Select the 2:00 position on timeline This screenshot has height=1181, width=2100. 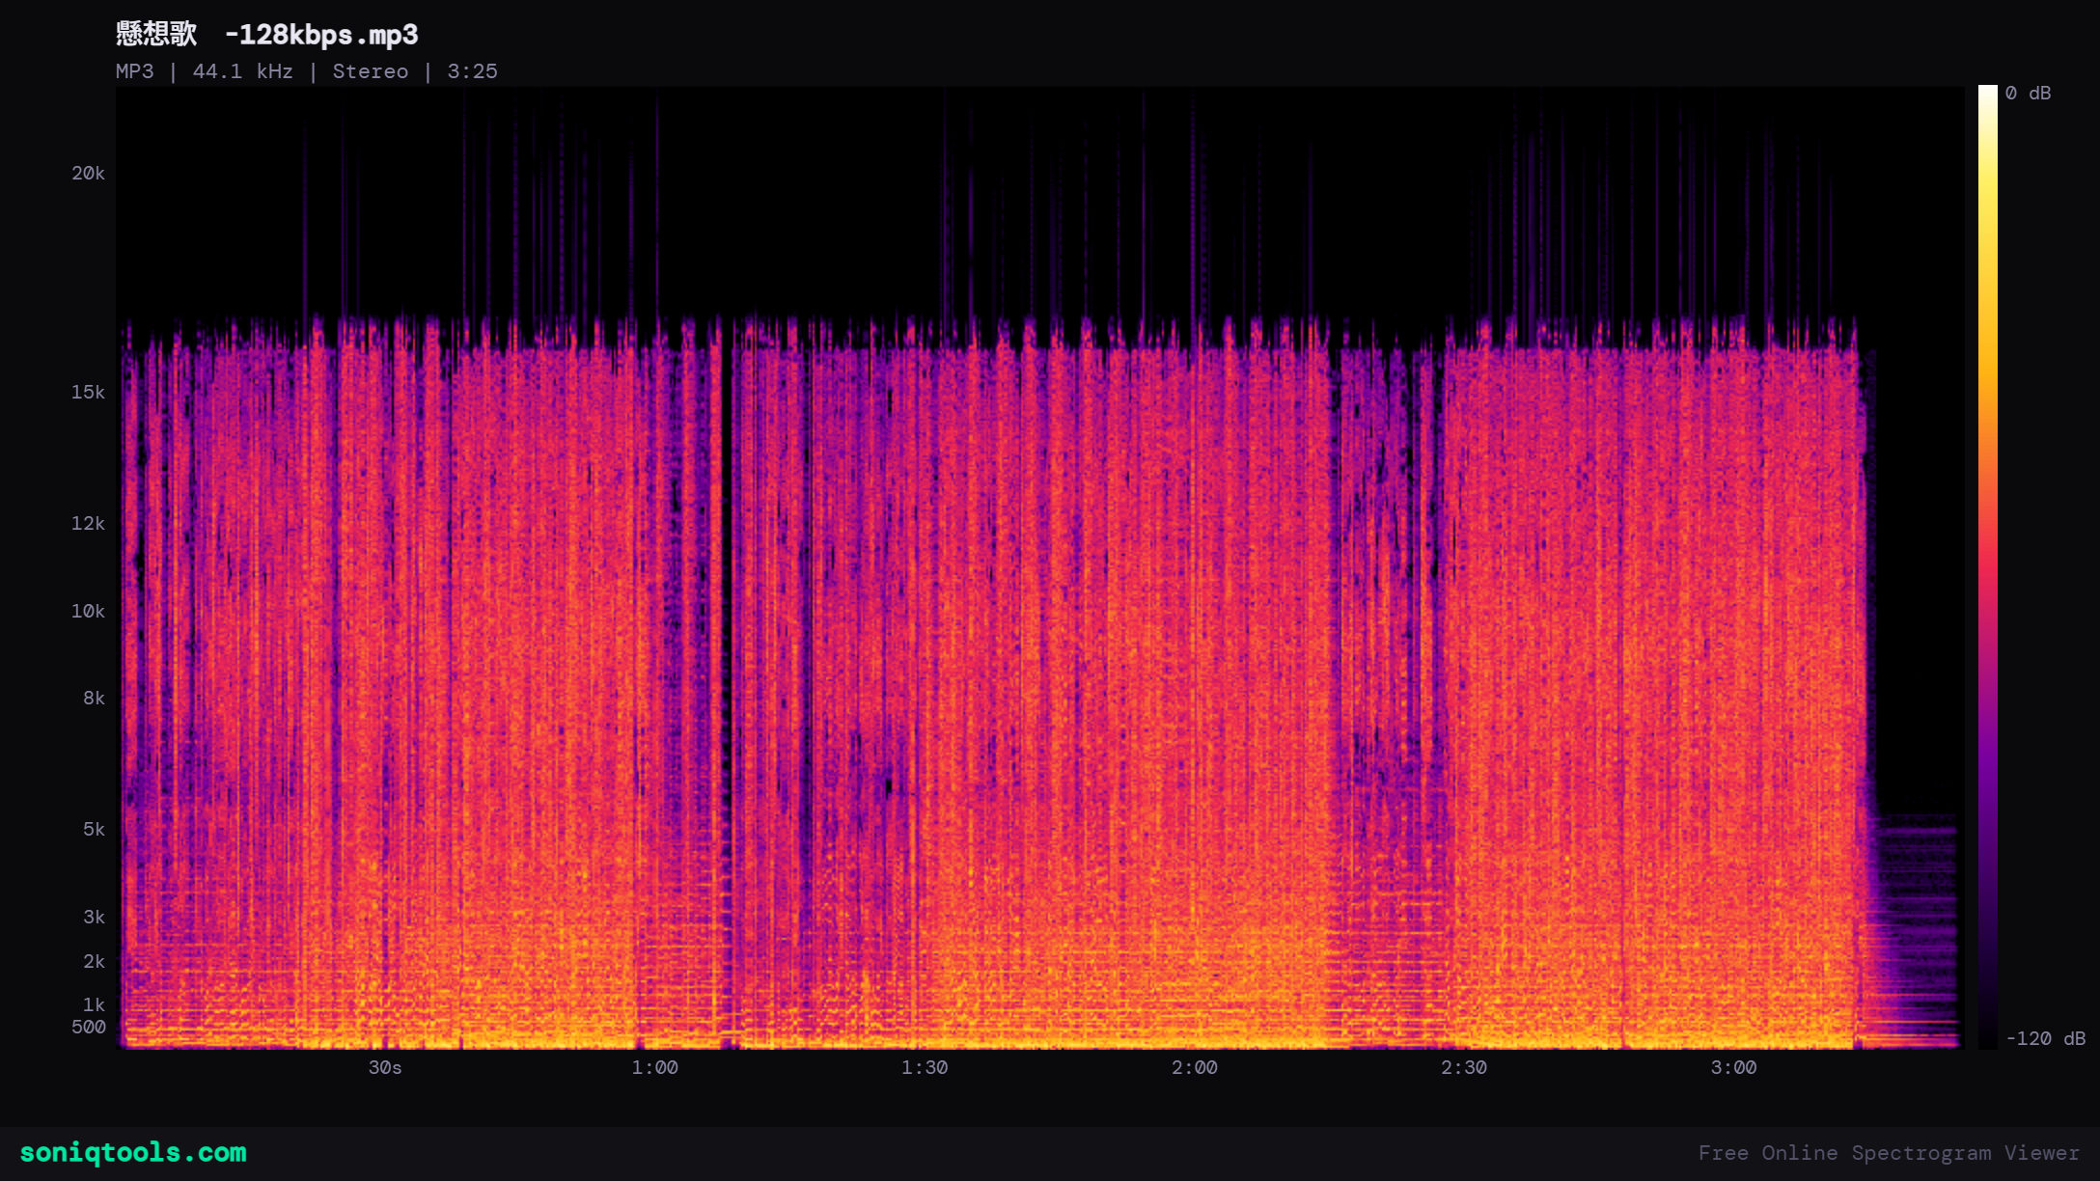1193,1068
